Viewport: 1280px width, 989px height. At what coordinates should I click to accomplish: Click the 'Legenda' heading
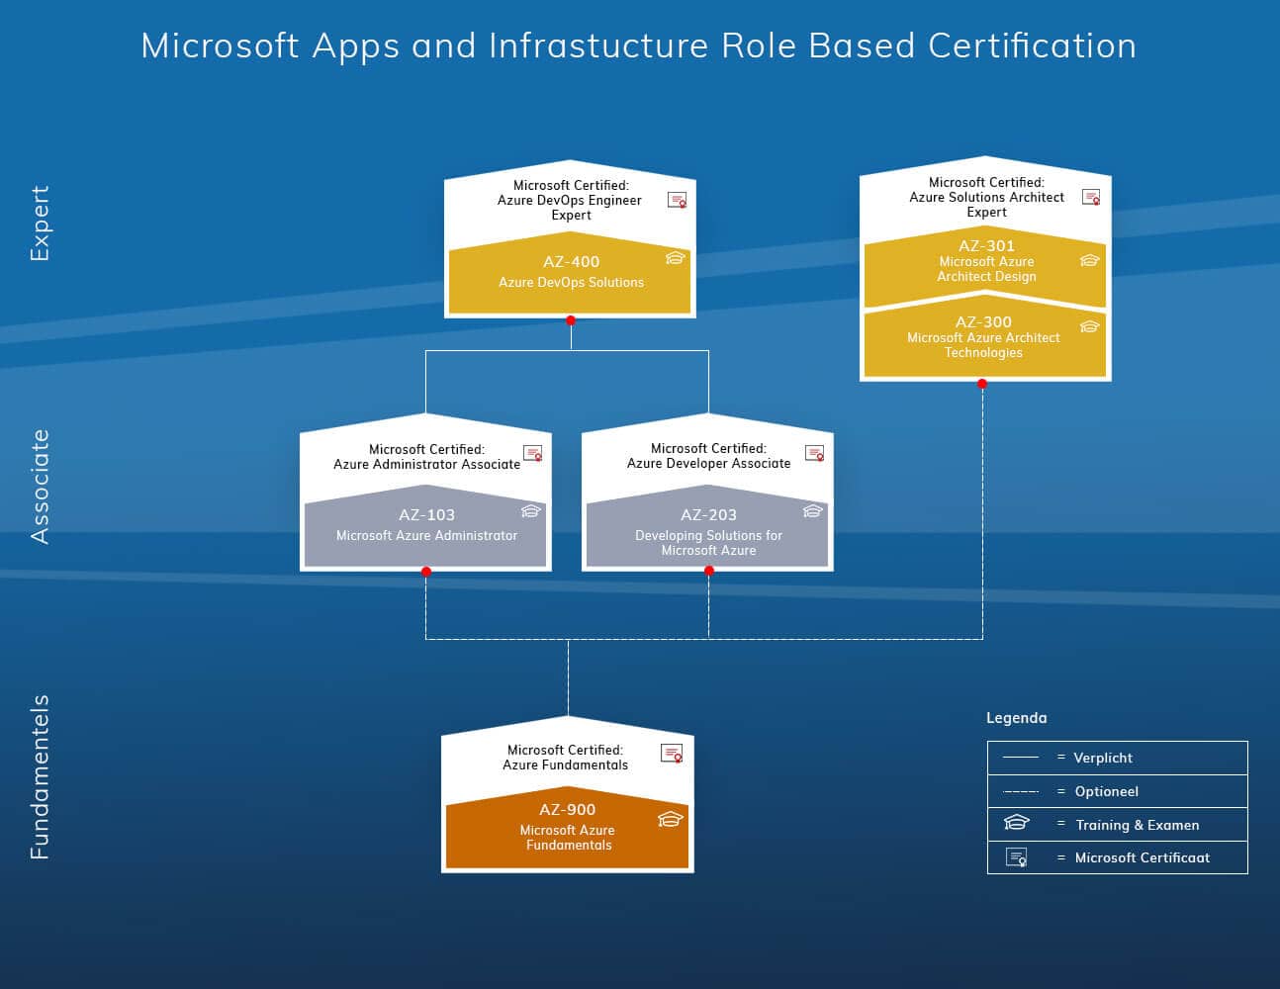coord(1016,718)
